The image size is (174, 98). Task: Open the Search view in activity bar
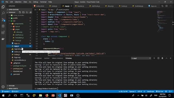click(3, 13)
